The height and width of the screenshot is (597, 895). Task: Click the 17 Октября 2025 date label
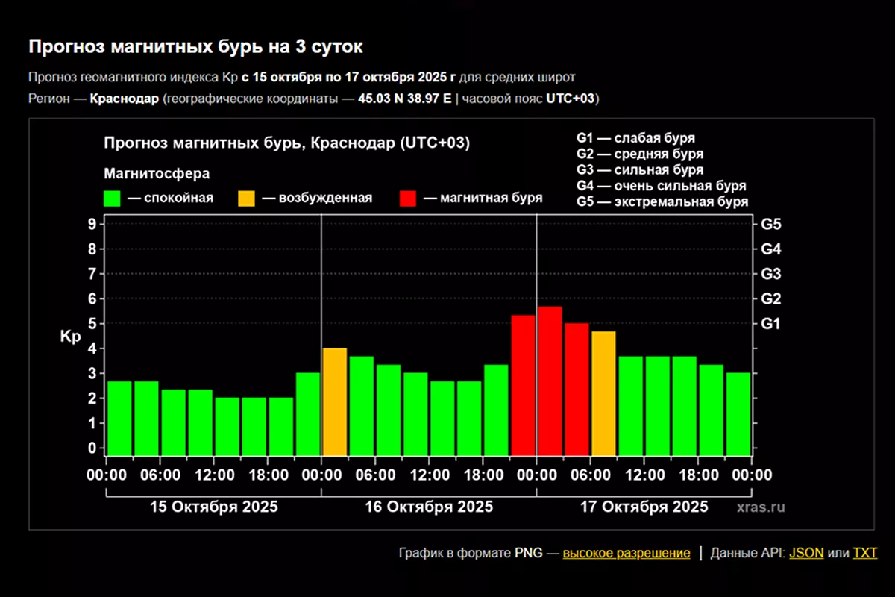(644, 507)
